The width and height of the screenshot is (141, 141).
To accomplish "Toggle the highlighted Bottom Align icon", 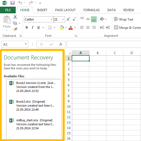I will pyautogui.click(x=94, y=19).
